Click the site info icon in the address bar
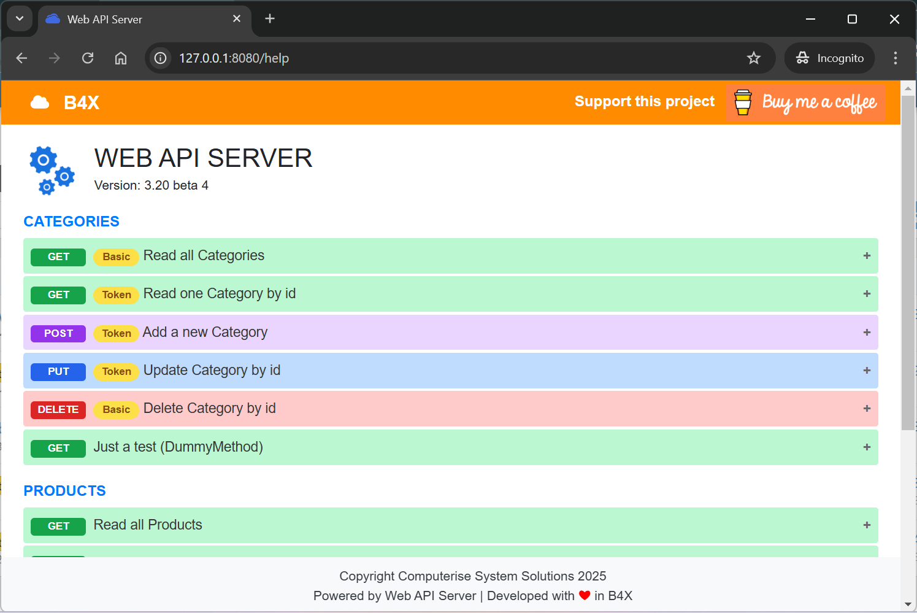 tap(159, 58)
